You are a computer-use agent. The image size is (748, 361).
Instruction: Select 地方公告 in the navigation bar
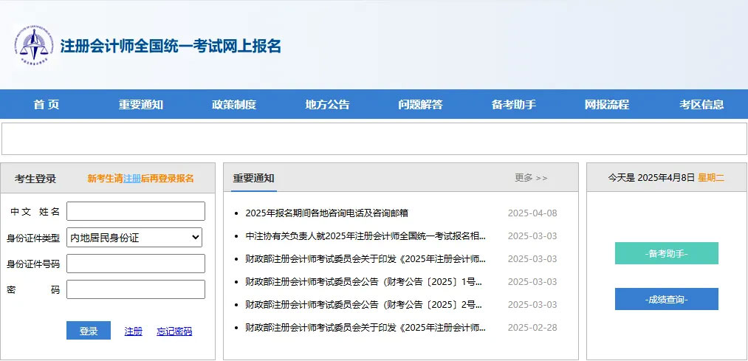tap(327, 105)
